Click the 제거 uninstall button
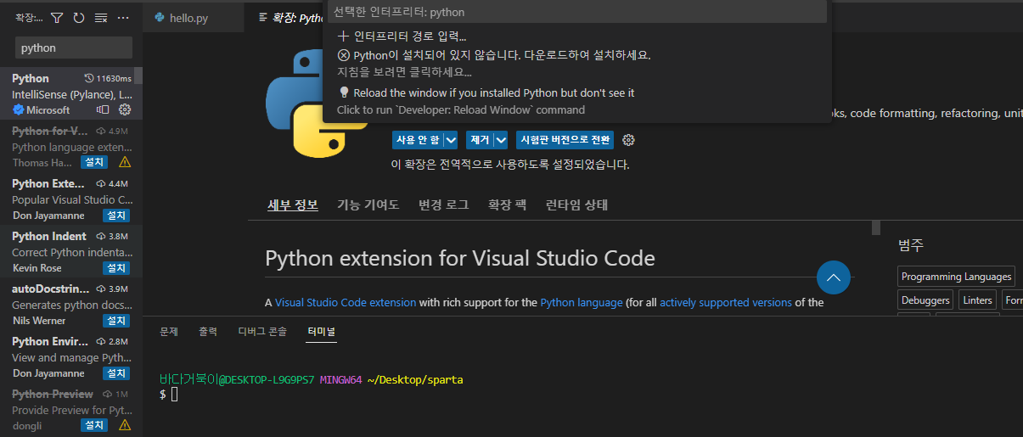The image size is (1023, 437). click(x=480, y=140)
